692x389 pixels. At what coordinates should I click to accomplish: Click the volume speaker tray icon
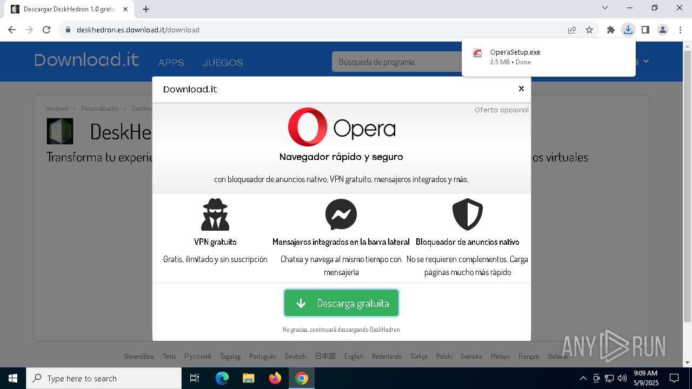(622, 378)
